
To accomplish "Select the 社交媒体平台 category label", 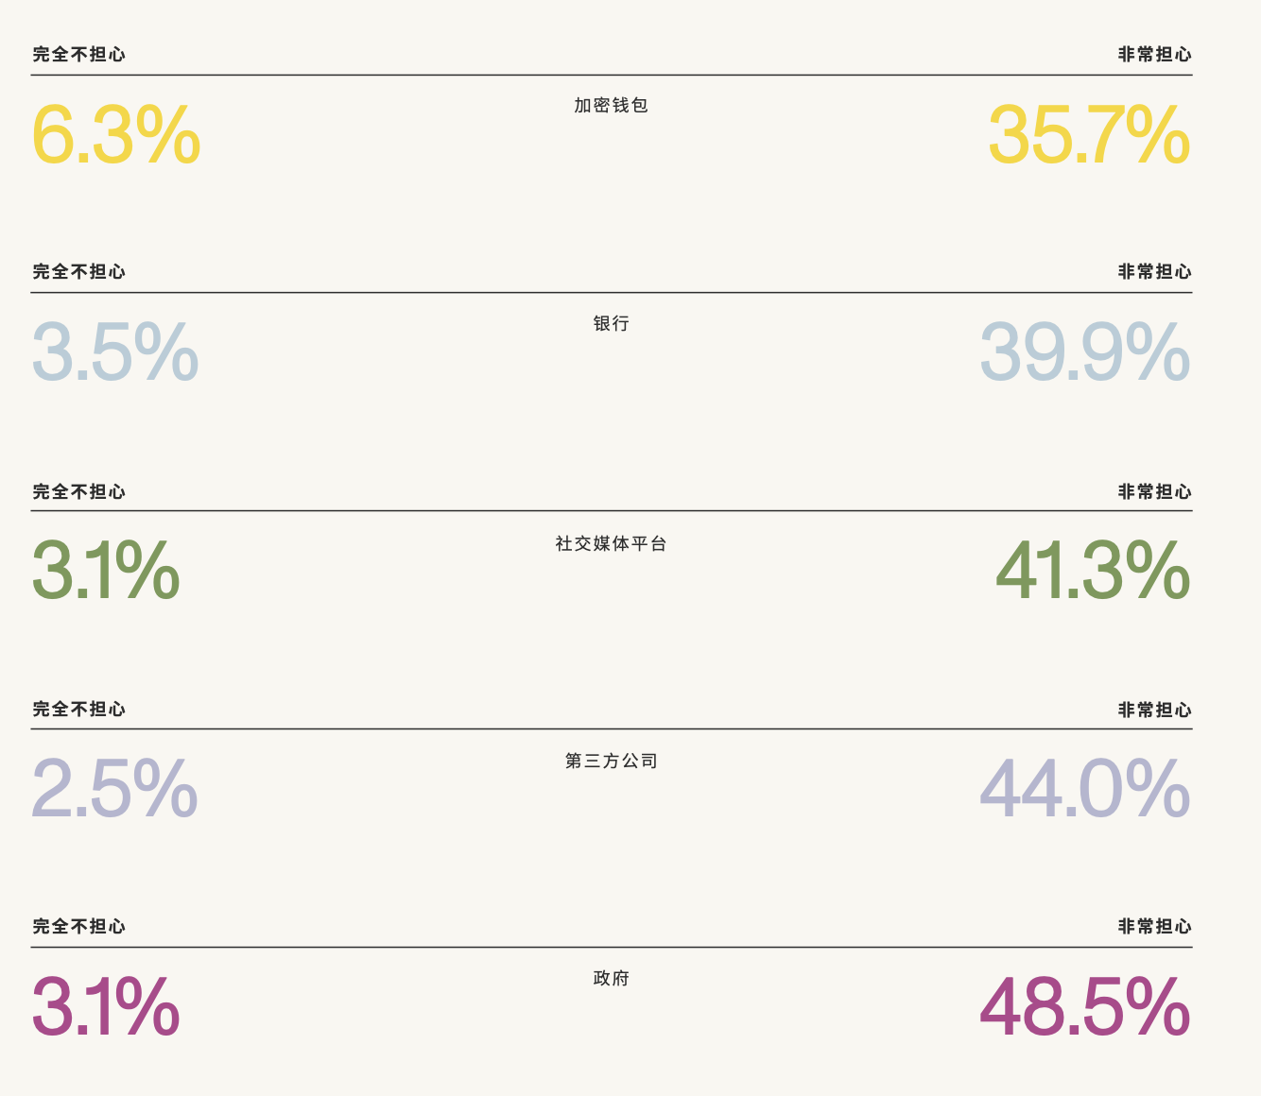I will (611, 543).
